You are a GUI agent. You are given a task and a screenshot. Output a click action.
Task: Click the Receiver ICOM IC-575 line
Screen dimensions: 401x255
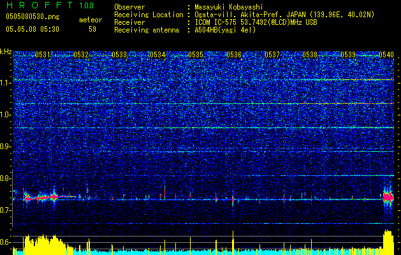click(215, 22)
